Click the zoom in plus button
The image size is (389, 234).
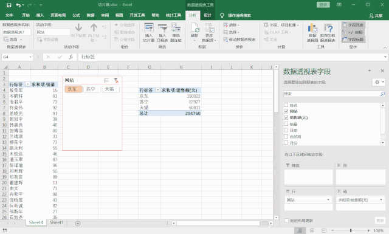pyautogui.click(x=369, y=230)
